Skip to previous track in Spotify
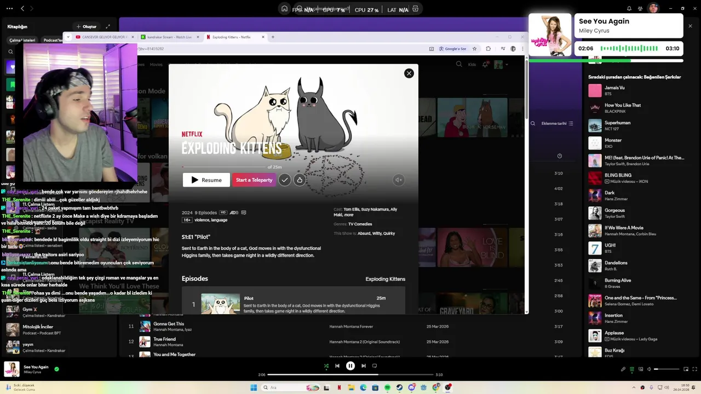The width and height of the screenshot is (701, 394). tap(337, 366)
